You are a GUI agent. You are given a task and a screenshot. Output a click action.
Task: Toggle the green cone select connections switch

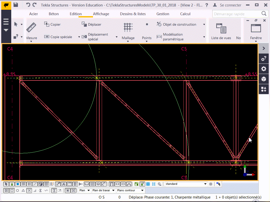pyautogui.click(x=12, y=184)
